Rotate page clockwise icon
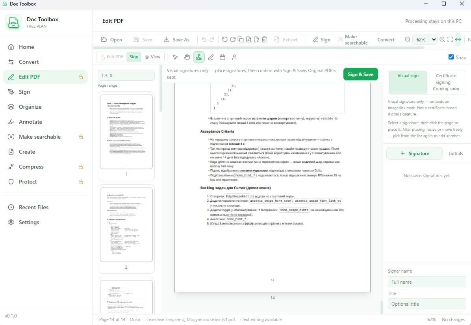This screenshot has width=471, height=325. coord(232,39)
